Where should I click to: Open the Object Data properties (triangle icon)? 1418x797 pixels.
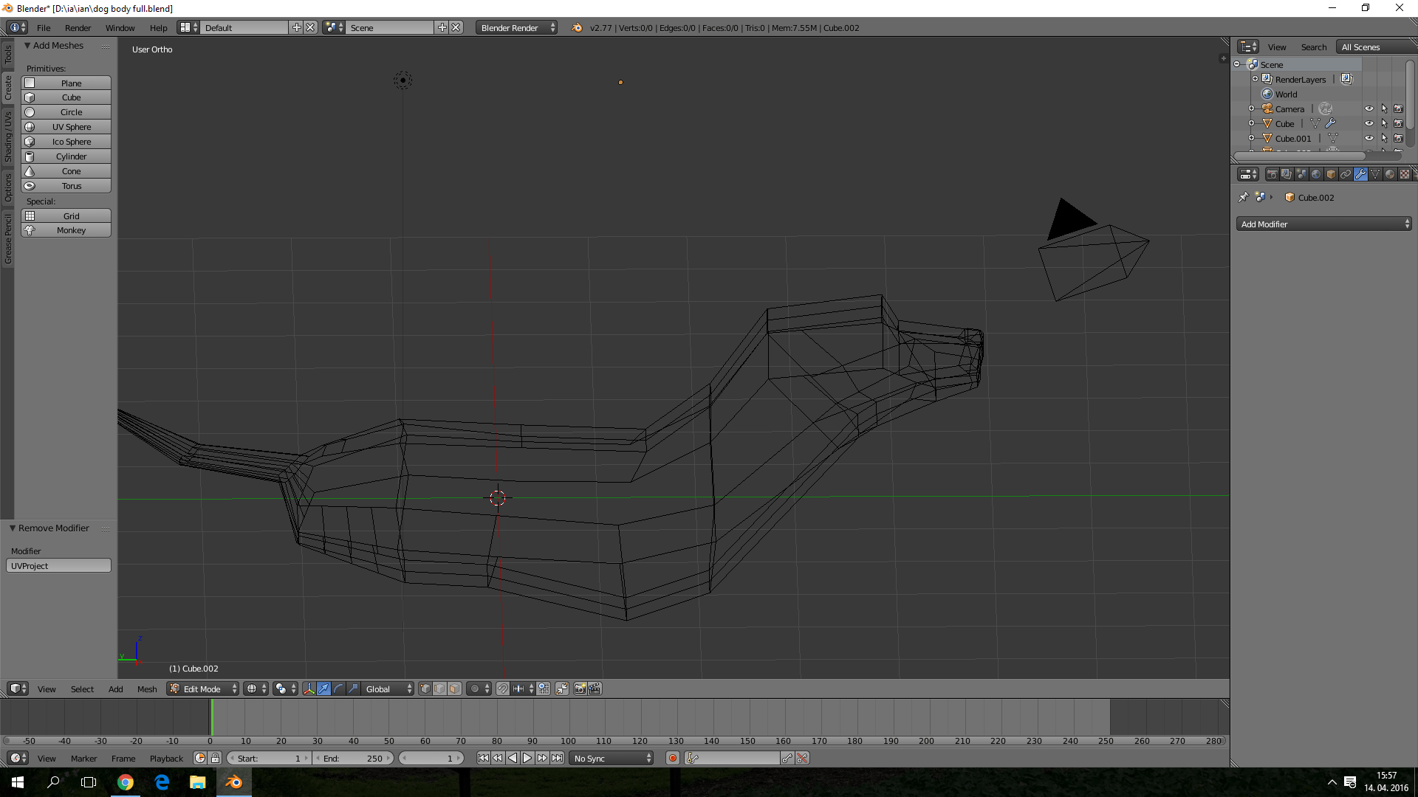click(x=1376, y=174)
